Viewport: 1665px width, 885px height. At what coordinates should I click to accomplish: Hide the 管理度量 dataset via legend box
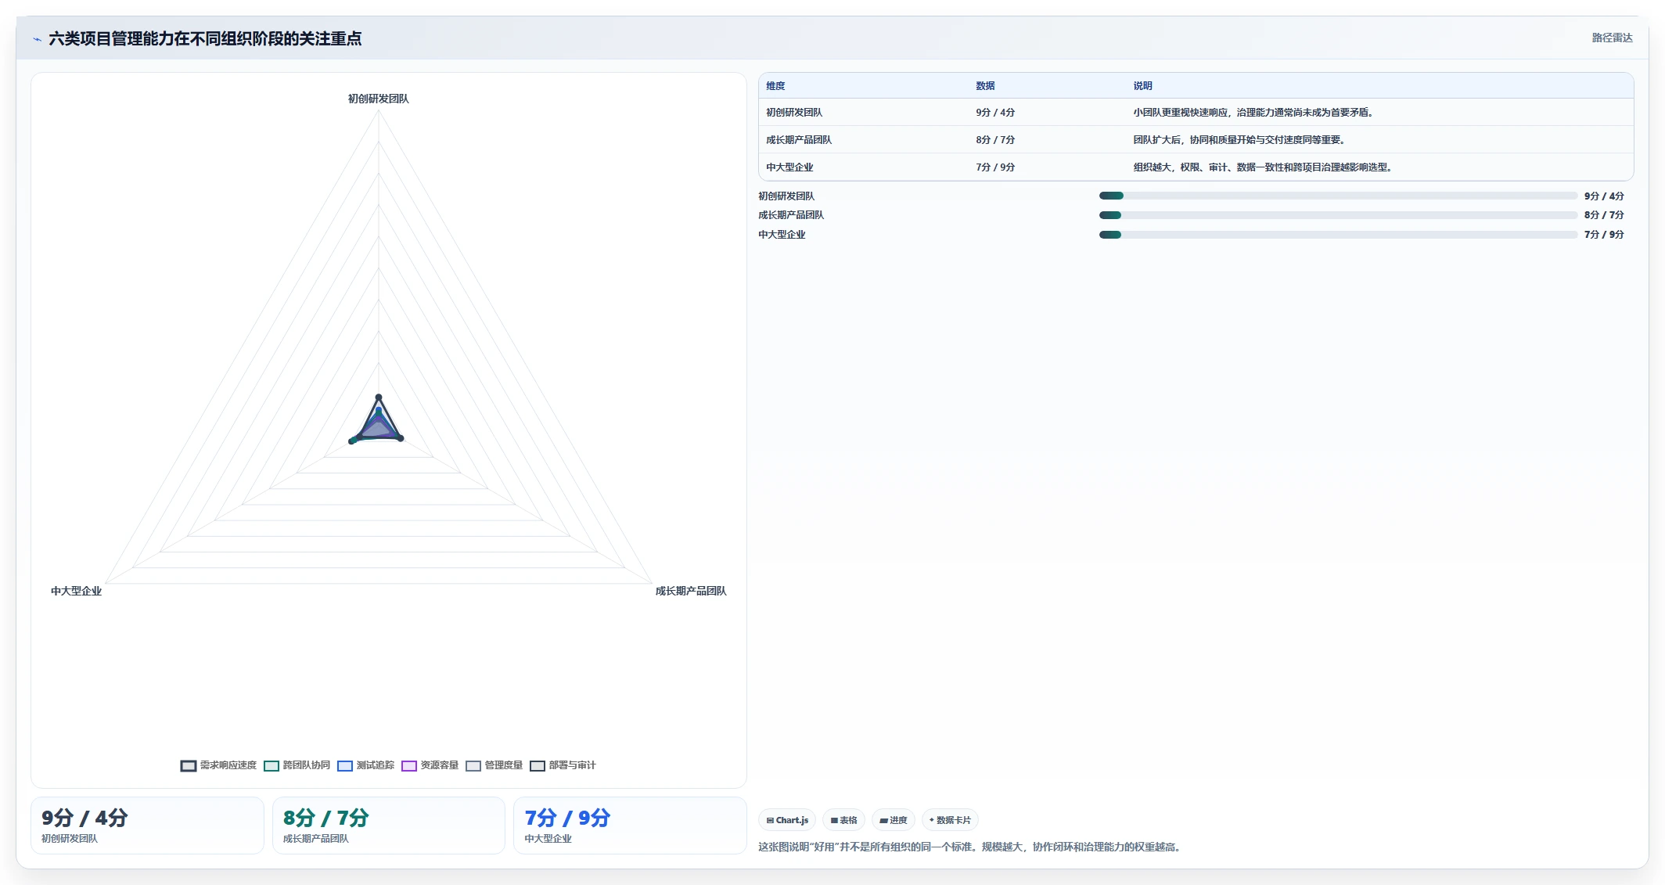tap(473, 766)
